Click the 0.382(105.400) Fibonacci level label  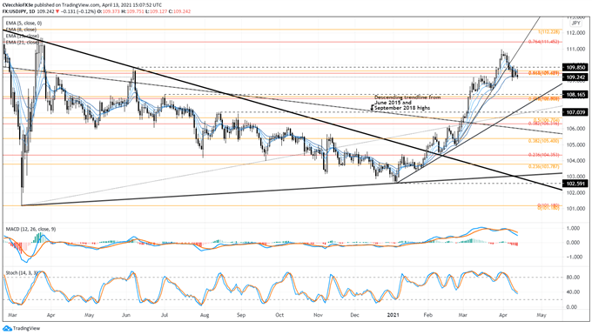pos(543,141)
